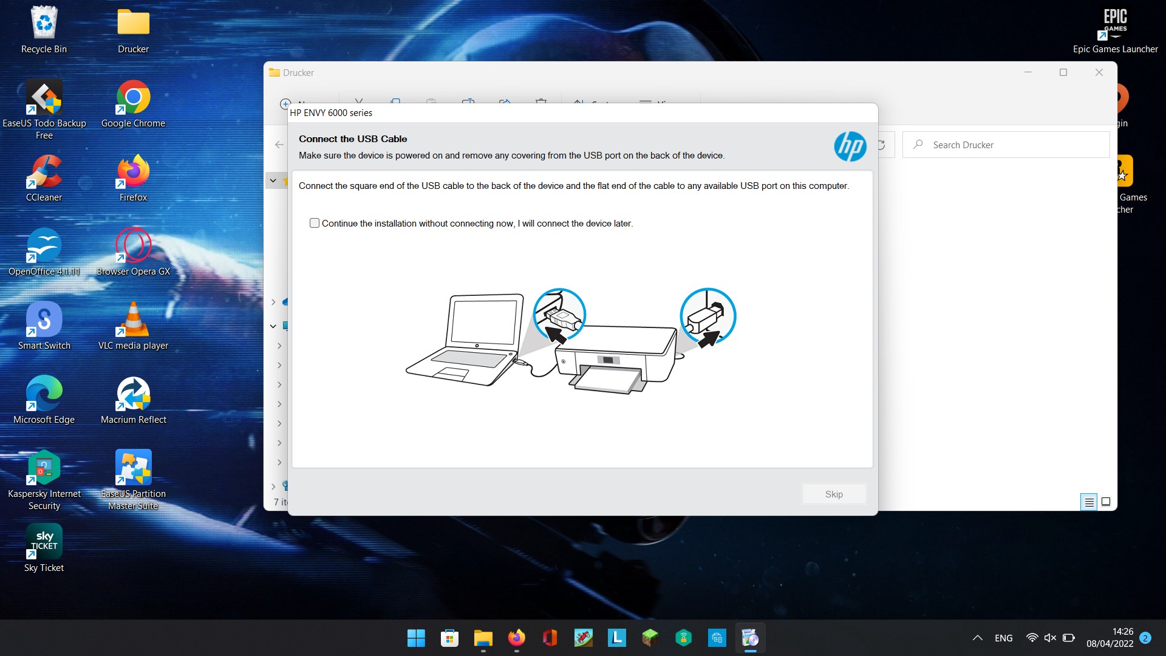Image resolution: width=1166 pixels, height=656 pixels.
Task: Click the Skip button
Action: click(833, 494)
